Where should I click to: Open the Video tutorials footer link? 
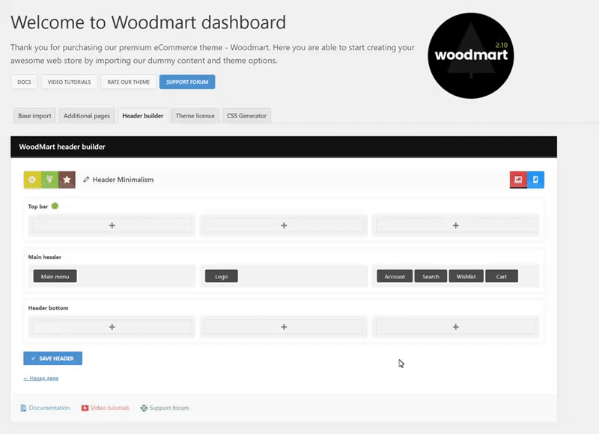(x=109, y=408)
